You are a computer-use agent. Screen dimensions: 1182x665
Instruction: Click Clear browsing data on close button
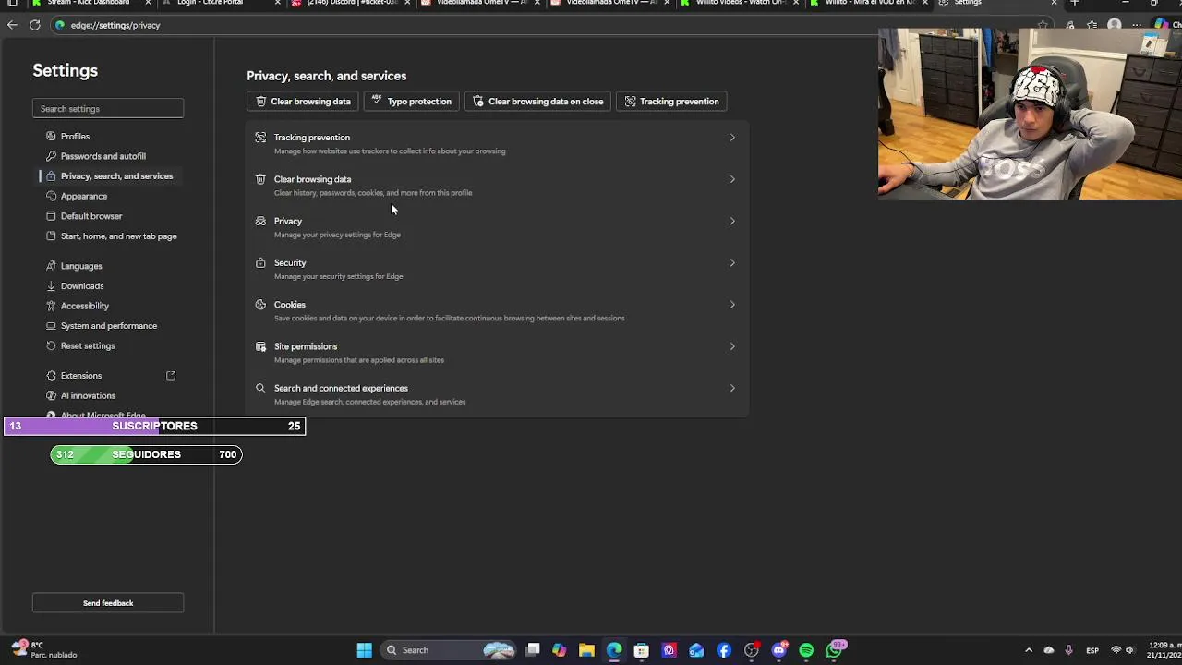tap(538, 102)
